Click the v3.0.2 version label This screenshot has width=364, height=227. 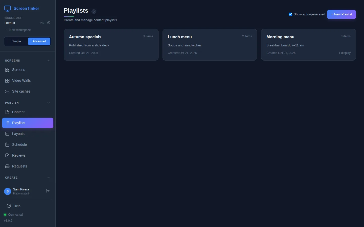pos(8,221)
